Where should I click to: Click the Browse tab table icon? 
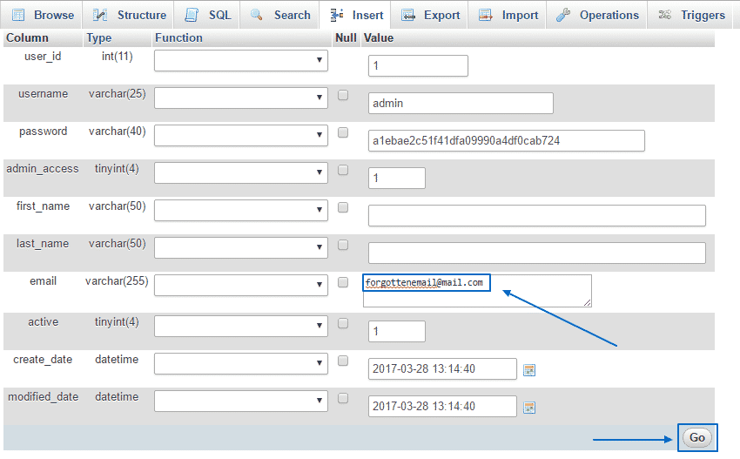[x=18, y=15]
